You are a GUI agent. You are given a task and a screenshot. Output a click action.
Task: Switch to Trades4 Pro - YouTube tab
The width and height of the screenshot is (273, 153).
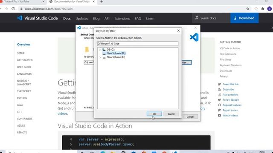pos(23,2)
